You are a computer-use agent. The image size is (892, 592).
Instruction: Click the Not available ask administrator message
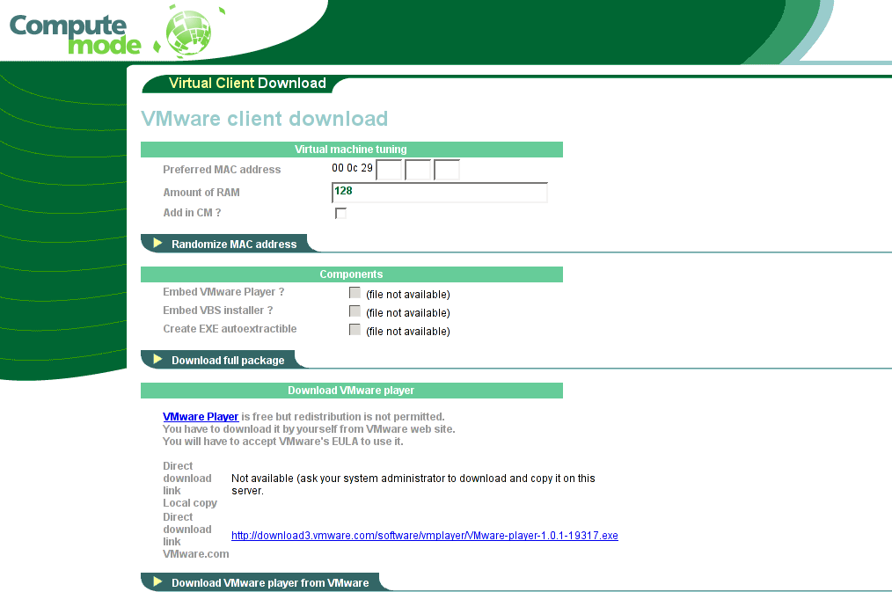click(x=413, y=485)
